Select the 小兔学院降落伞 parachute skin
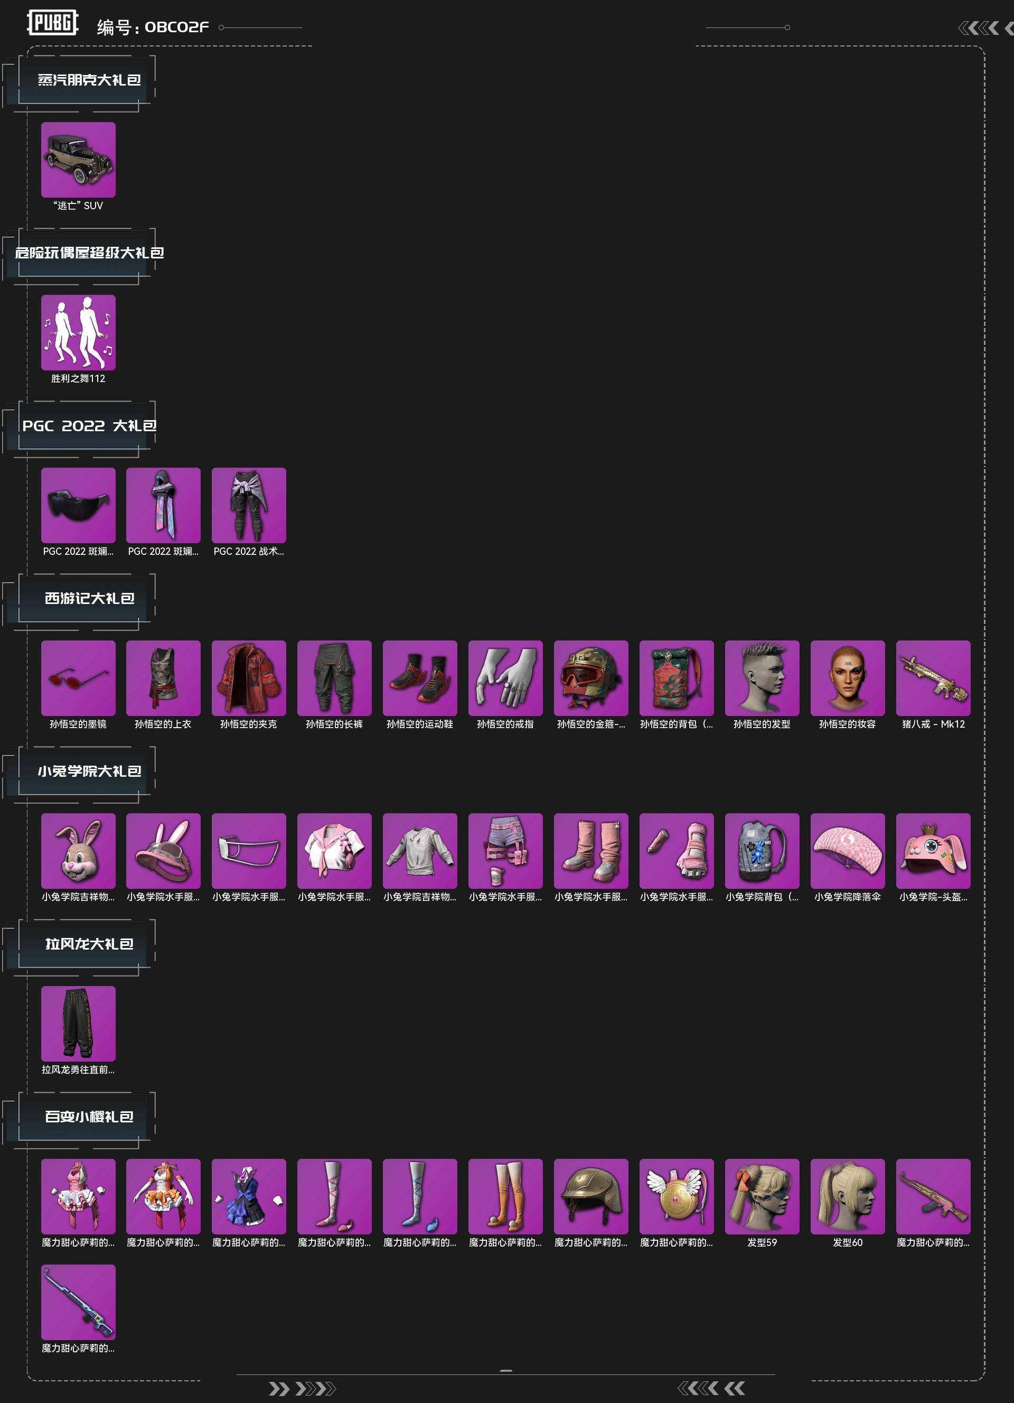The image size is (1014, 1403). [848, 851]
